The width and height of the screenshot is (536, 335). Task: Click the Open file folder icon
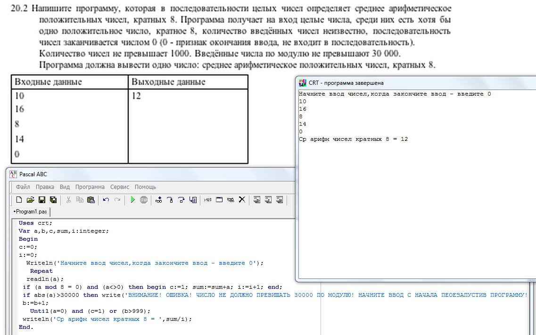pos(30,200)
